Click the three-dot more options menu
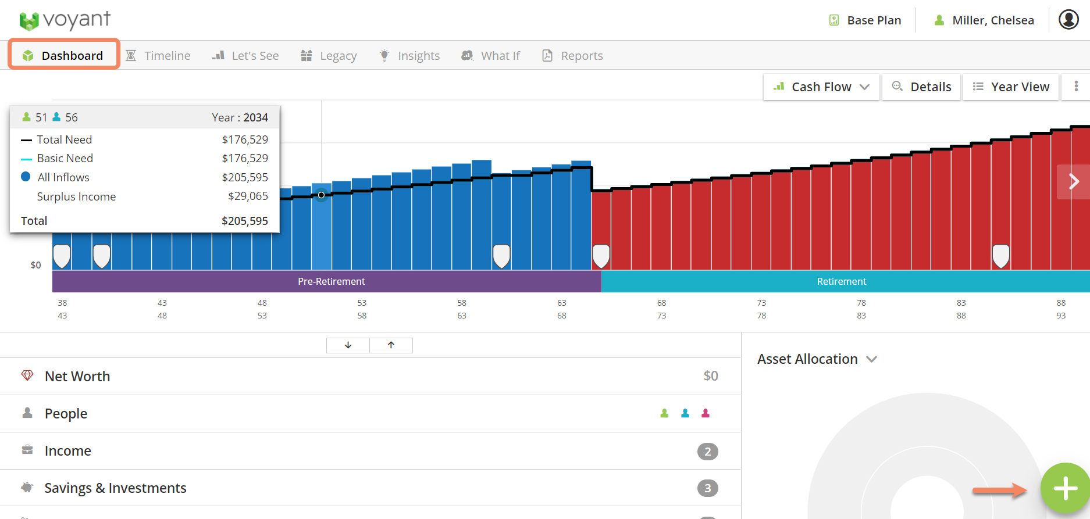1090x519 pixels. click(x=1076, y=87)
